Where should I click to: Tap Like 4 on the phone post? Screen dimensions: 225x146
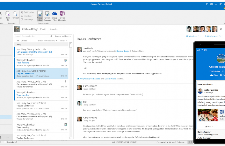[x=209, y=127]
